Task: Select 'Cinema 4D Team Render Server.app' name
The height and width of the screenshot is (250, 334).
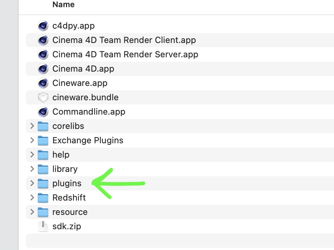Action: coord(125,54)
